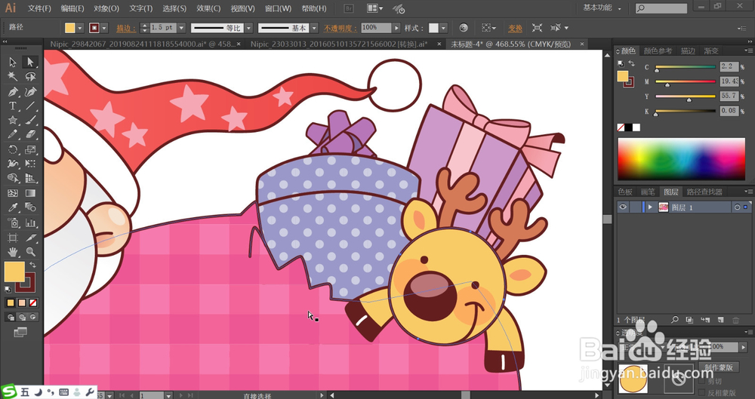Switch to Nipic_23033013 document tab
Viewport: 755px width, 399px height.
point(339,45)
